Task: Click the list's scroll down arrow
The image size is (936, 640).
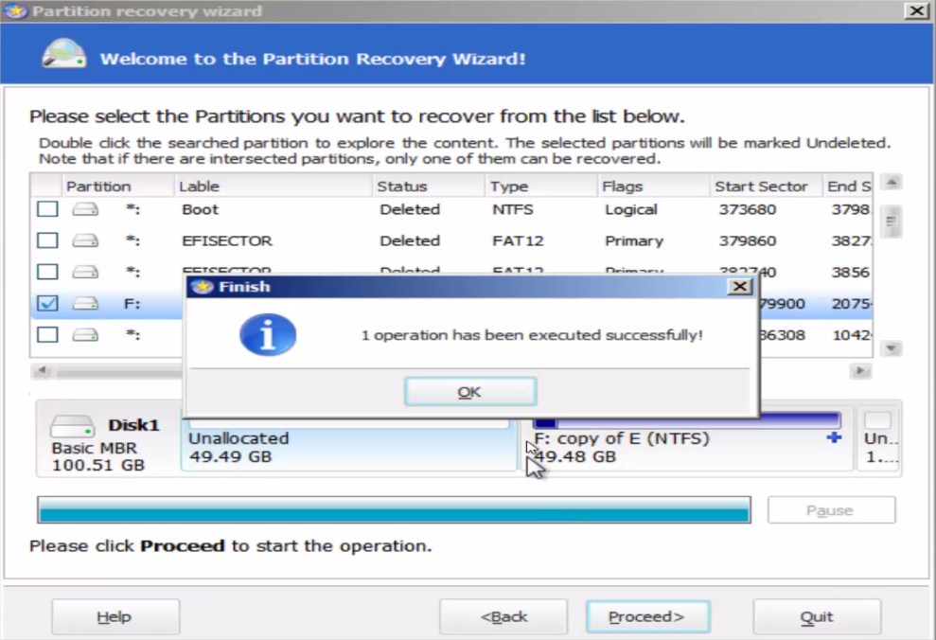Action: (892, 348)
